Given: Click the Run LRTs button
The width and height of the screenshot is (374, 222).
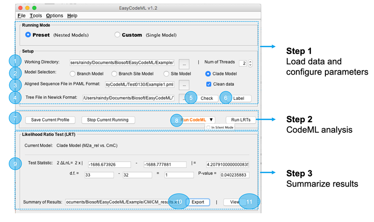Looking at the screenshot, I should point(241,120).
